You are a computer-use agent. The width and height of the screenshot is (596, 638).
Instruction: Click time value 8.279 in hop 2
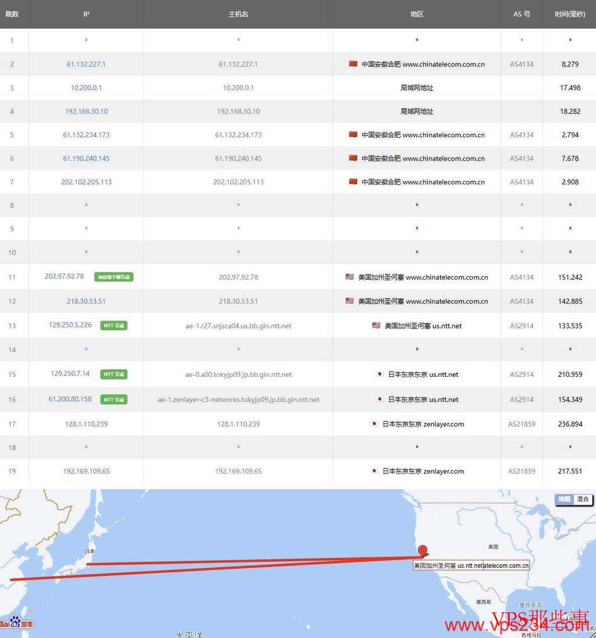570,65
